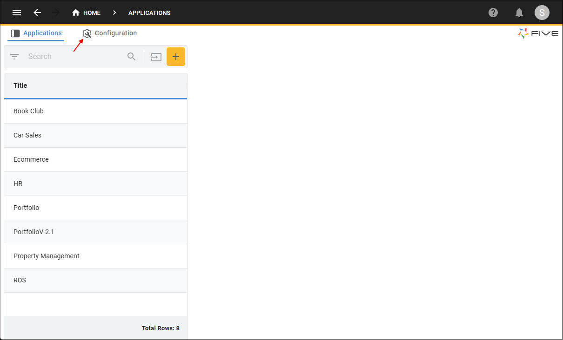Click the Five logo
This screenshot has height=340, width=563.
tap(538, 33)
